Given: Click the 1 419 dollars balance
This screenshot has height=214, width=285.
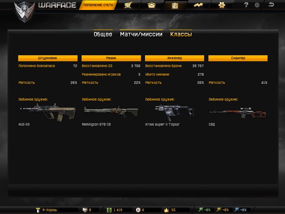Looking at the screenshot, I should 118,210.
